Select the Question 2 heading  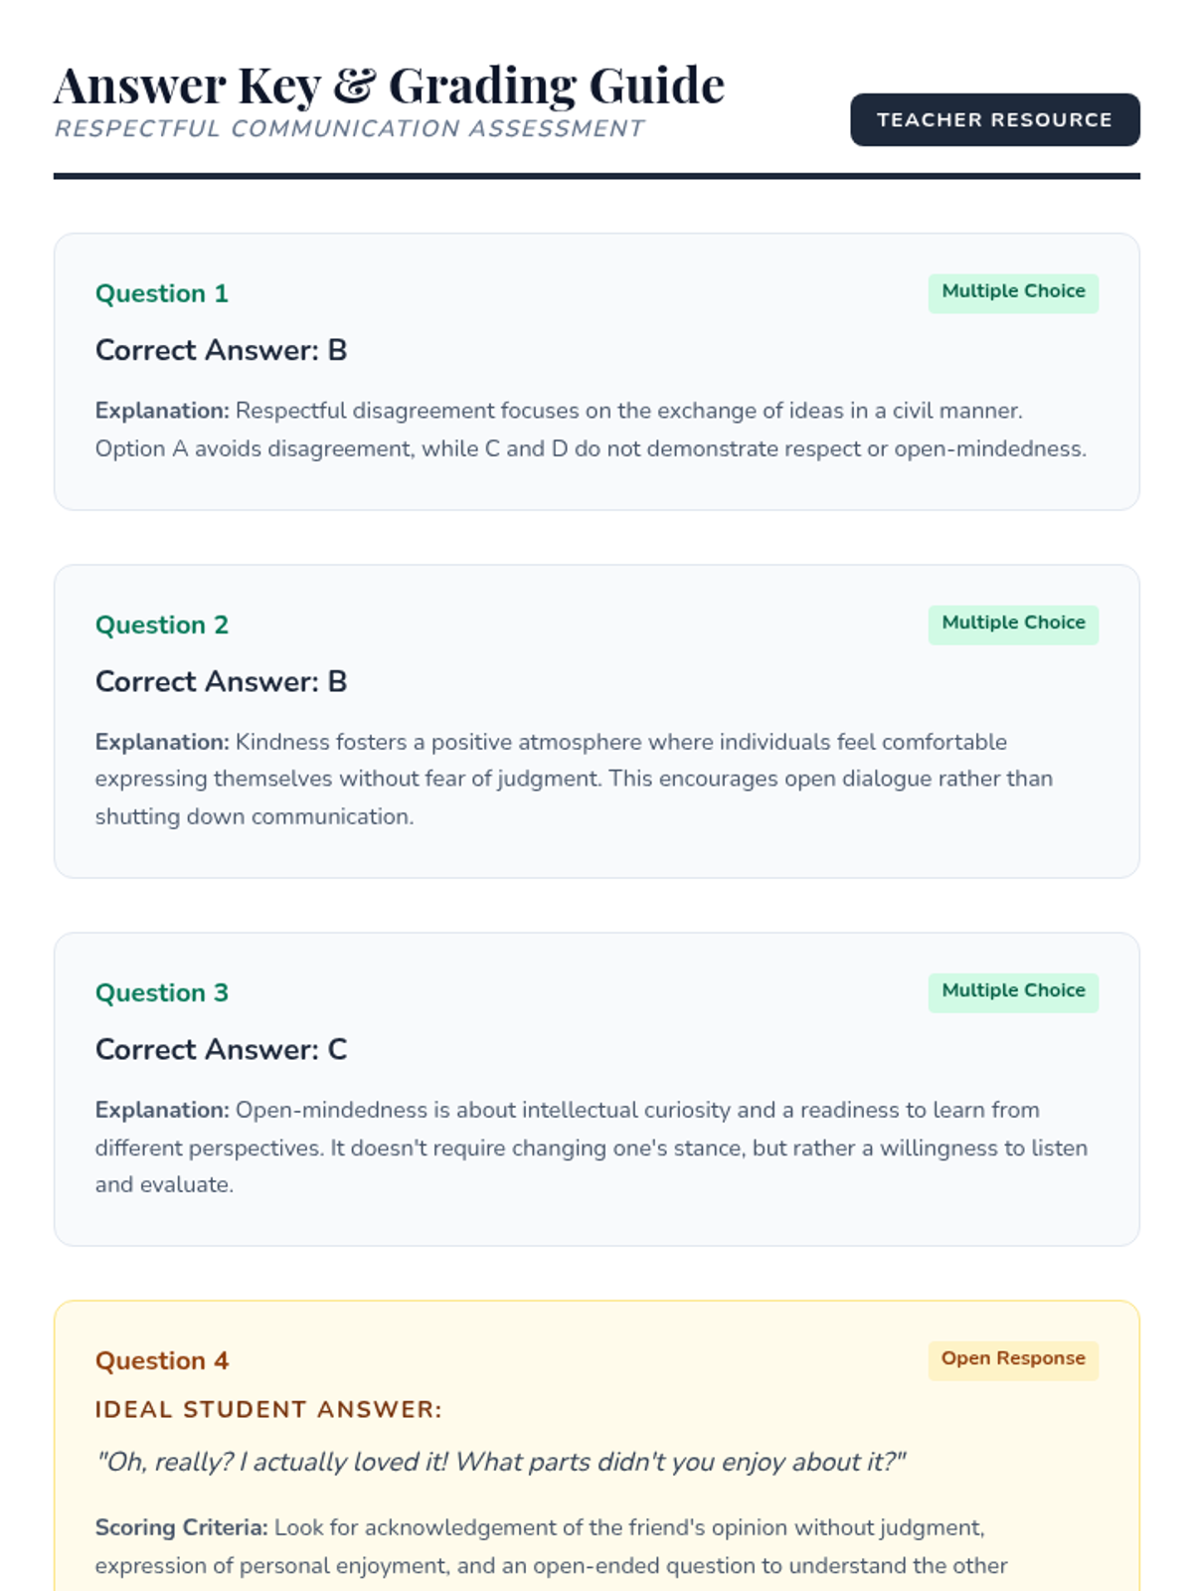pos(162,624)
